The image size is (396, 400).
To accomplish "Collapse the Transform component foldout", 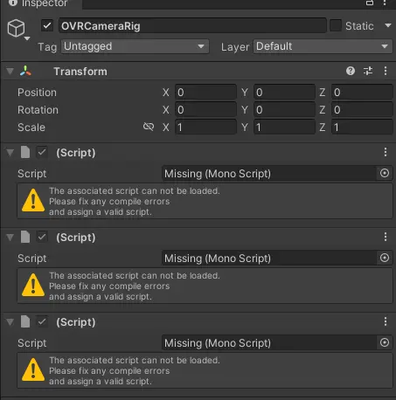I will click(x=10, y=71).
